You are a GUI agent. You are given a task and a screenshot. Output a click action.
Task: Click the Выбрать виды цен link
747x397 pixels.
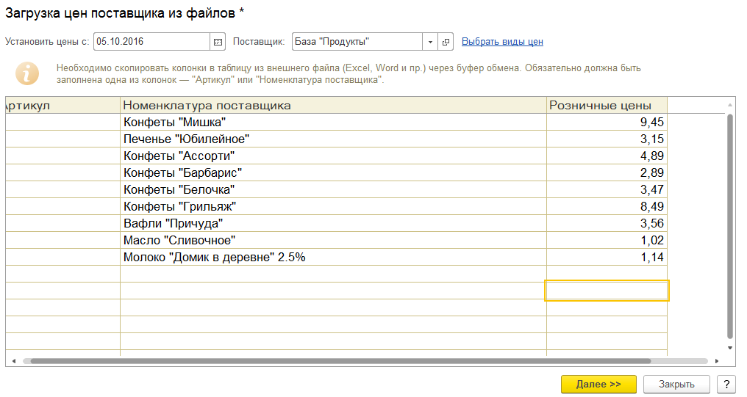coord(502,42)
